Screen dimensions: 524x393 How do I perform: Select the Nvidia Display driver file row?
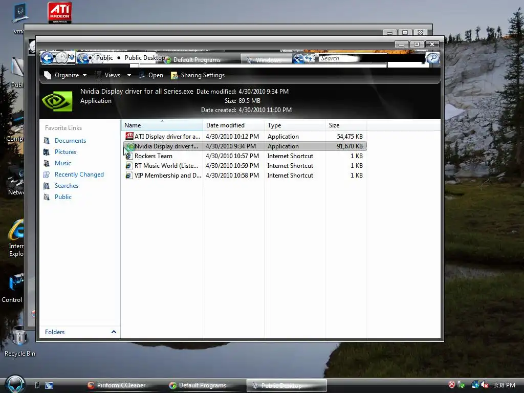(245, 146)
